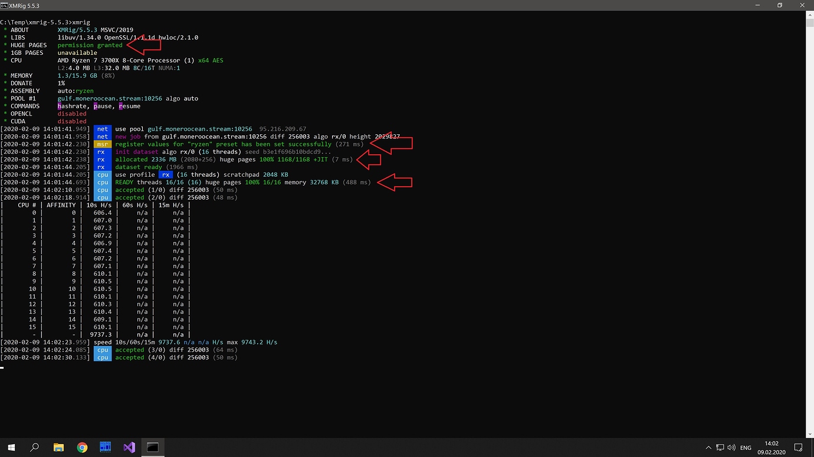Screen dimensions: 814x457
Task: Launch File Explorer from taskbar
Action: point(58,448)
